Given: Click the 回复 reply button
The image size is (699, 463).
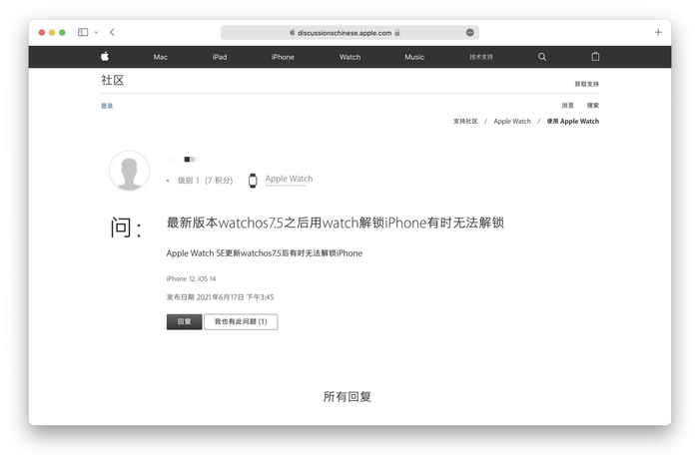Looking at the screenshot, I should pyautogui.click(x=184, y=321).
